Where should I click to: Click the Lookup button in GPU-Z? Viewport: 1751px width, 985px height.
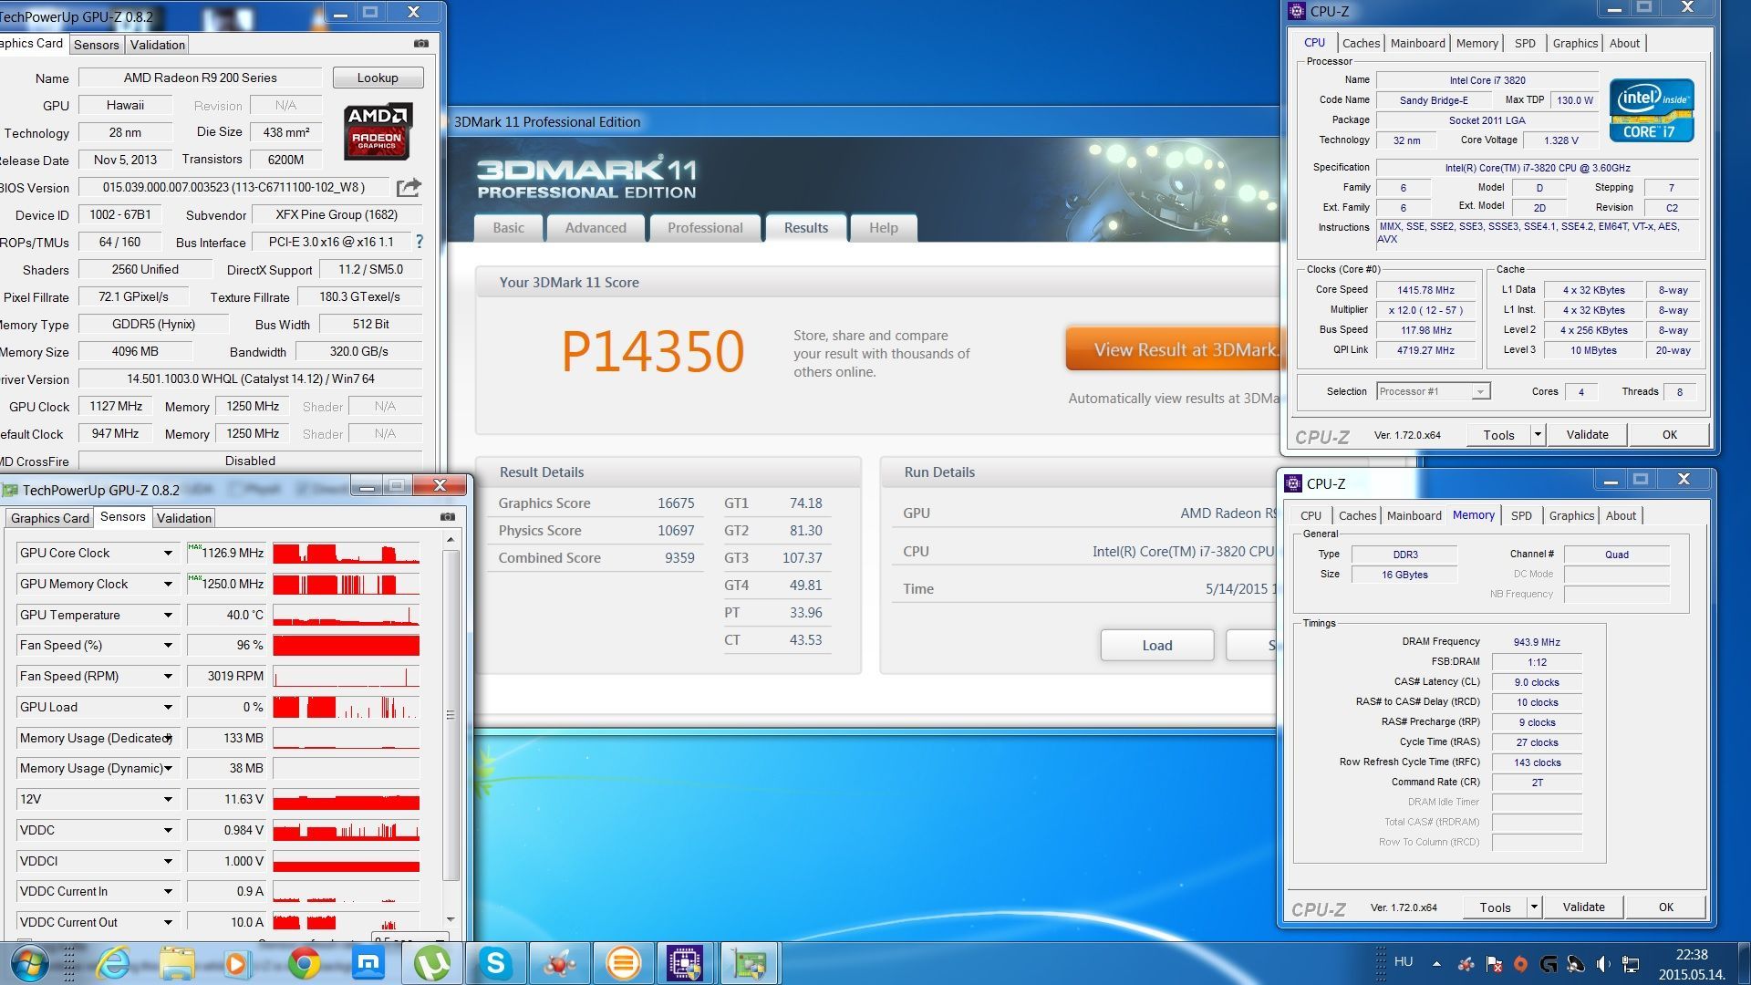click(x=378, y=78)
